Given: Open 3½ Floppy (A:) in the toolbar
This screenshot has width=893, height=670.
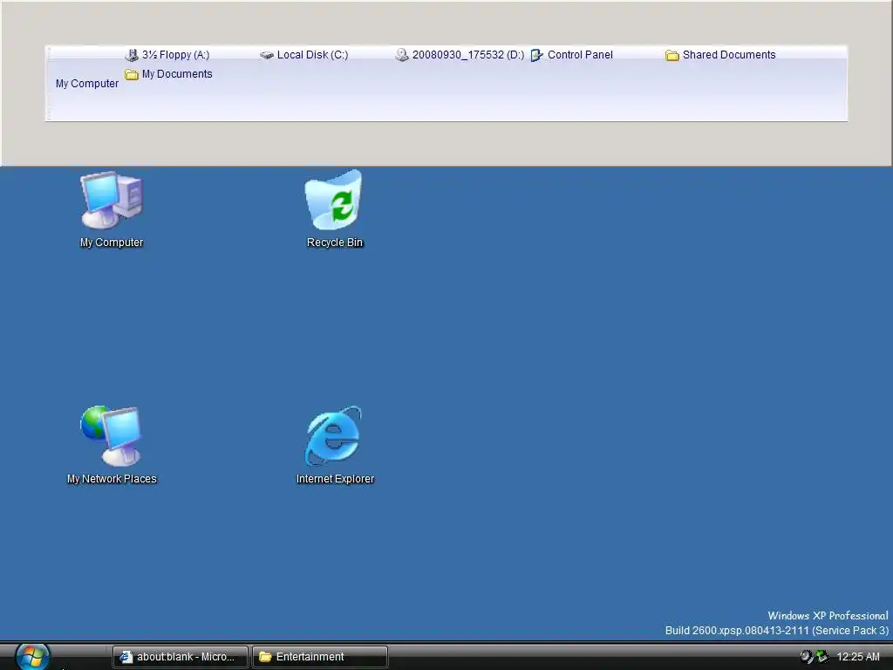Looking at the screenshot, I should pyautogui.click(x=167, y=55).
